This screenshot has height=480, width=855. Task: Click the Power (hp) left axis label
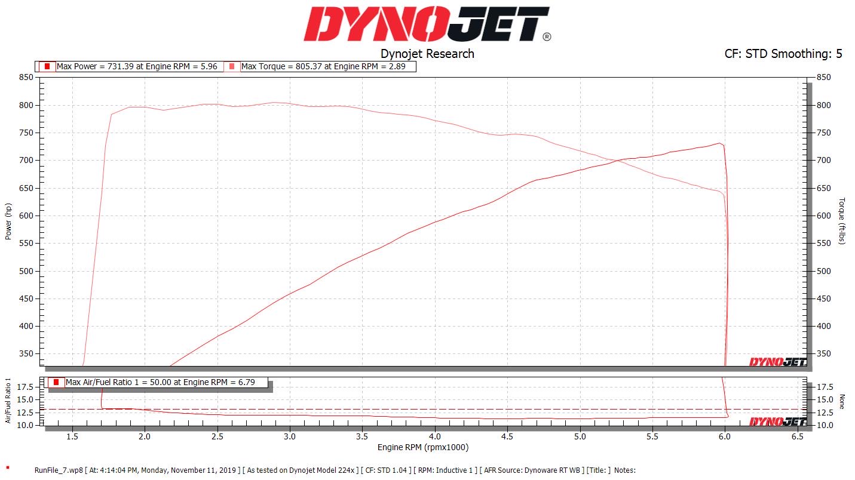point(8,221)
